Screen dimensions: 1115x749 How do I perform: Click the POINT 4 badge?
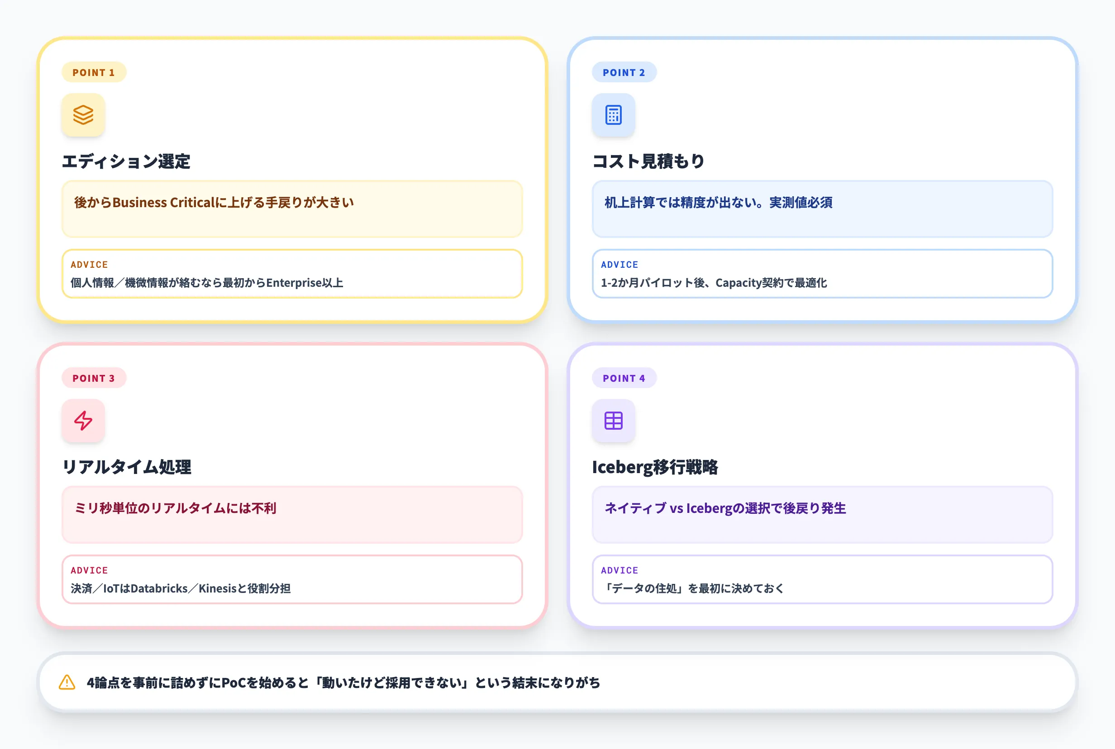624,378
